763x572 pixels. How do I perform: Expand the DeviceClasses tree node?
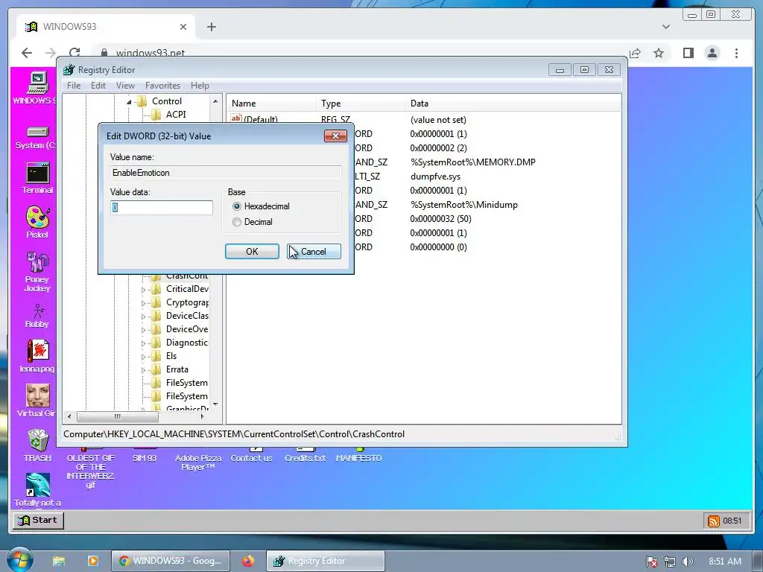click(x=143, y=316)
